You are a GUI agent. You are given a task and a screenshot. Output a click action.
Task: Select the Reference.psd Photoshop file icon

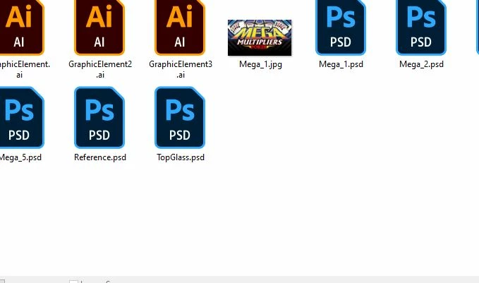[99, 118]
